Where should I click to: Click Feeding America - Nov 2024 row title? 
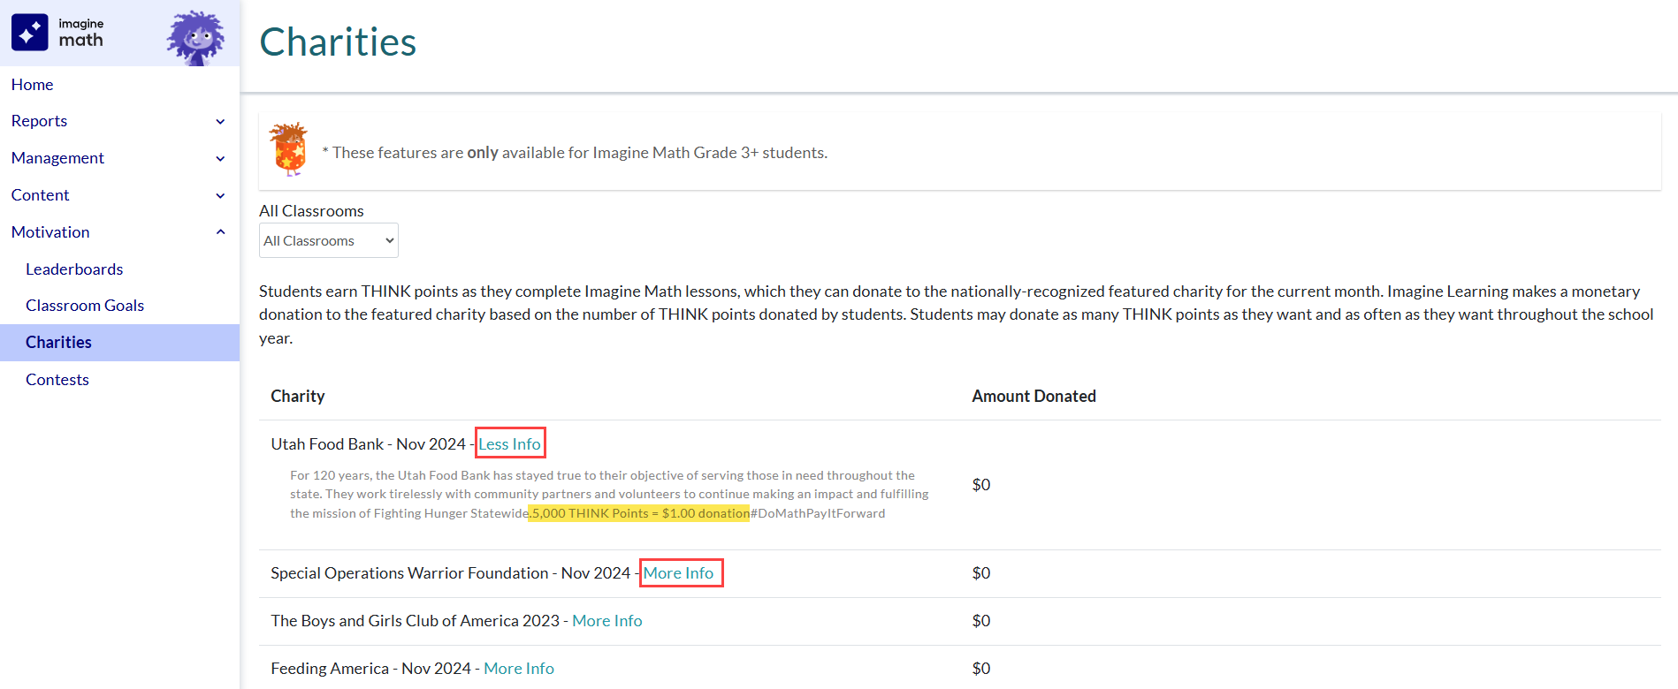pyautogui.click(x=370, y=669)
